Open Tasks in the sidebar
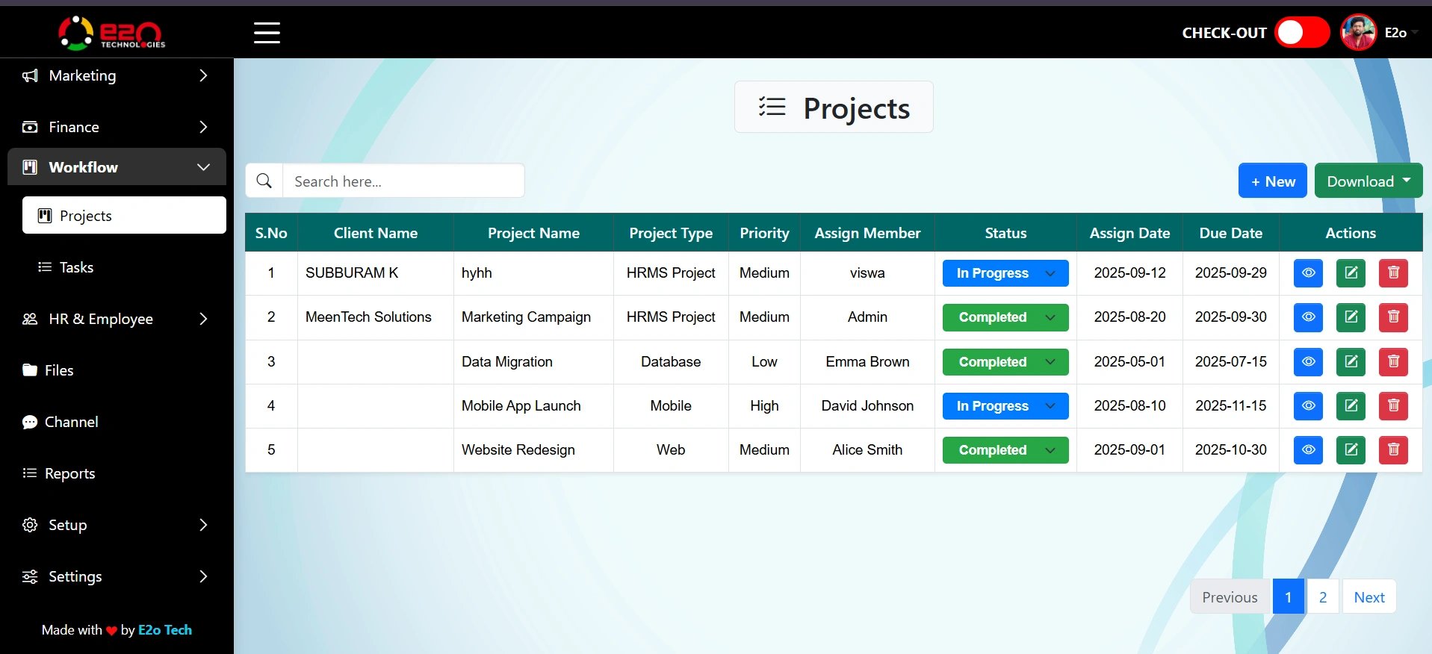The width and height of the screenshot is (1432, 654). (76, 267)
